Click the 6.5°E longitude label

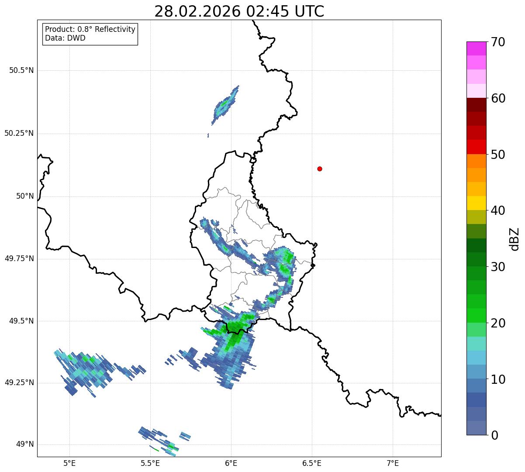tap(312, 463)
